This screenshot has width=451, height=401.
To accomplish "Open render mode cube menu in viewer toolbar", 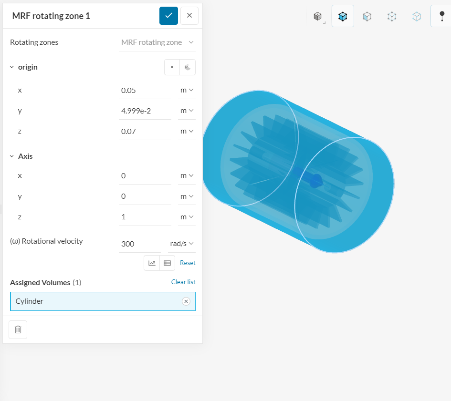I will 318,16.
